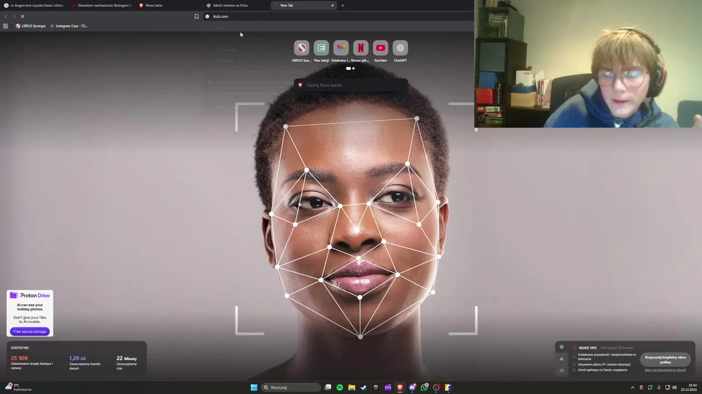Open Spotify from the taskbar
Image resolution: width=702 pixels, height=394 pixels.
pyautogui.click(x=339, y=387)
